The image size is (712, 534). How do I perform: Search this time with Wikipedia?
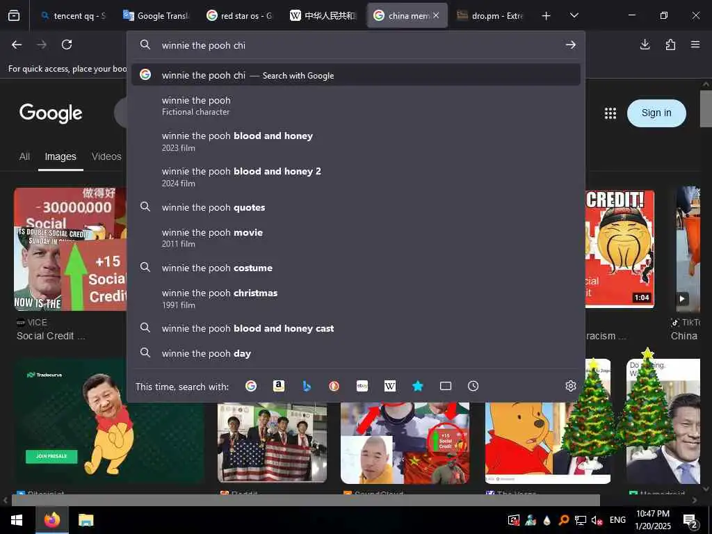coord(390,386)
